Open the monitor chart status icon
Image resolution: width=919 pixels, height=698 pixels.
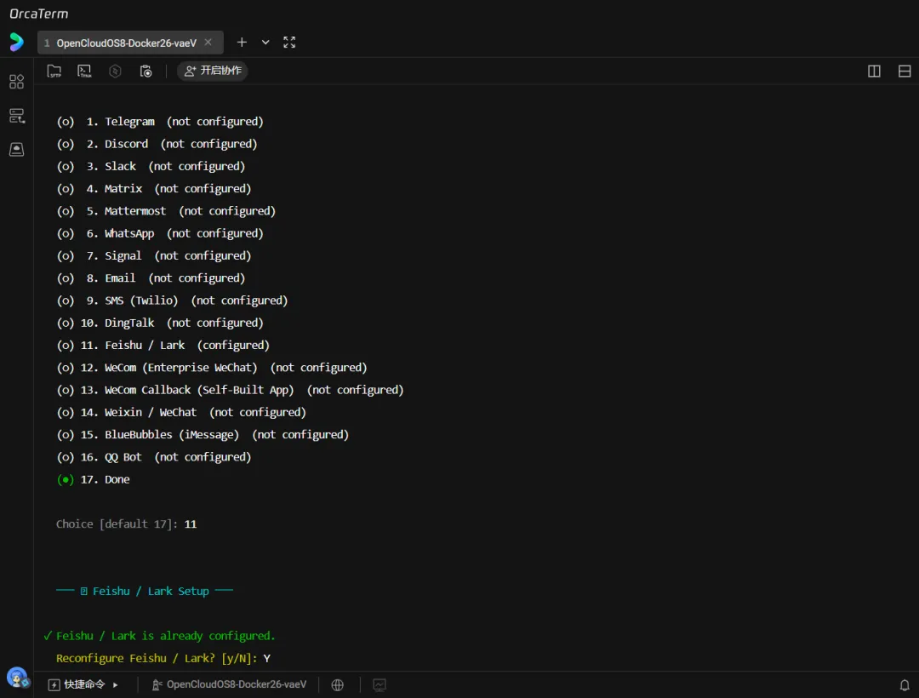tap(380, 684)
